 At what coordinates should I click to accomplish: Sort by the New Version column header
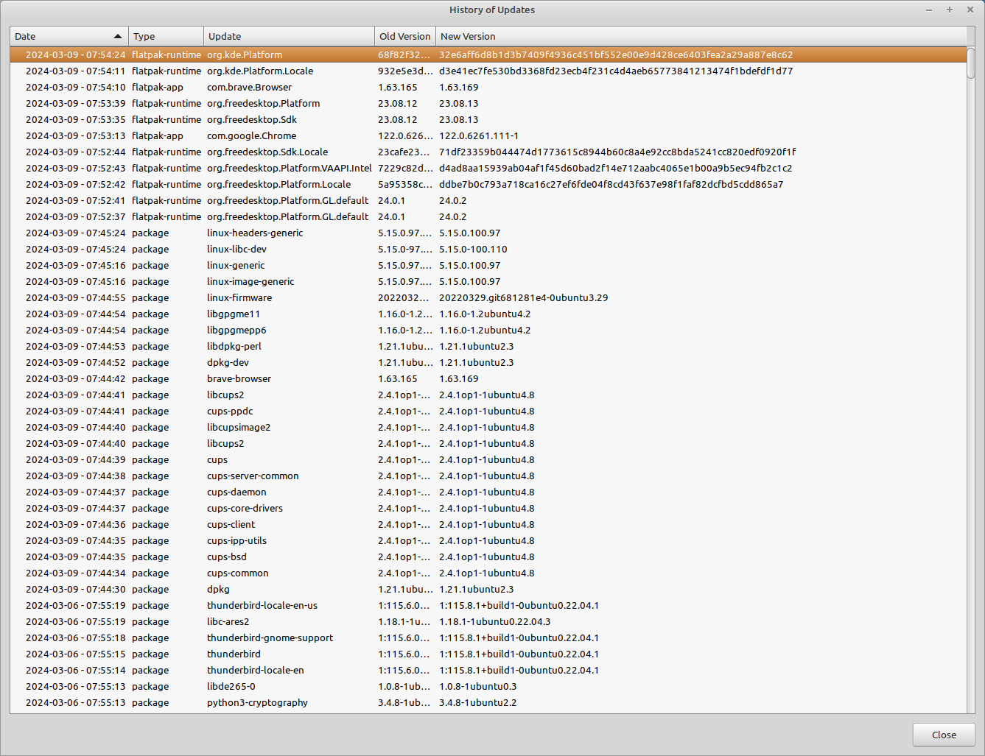point(701,36)
